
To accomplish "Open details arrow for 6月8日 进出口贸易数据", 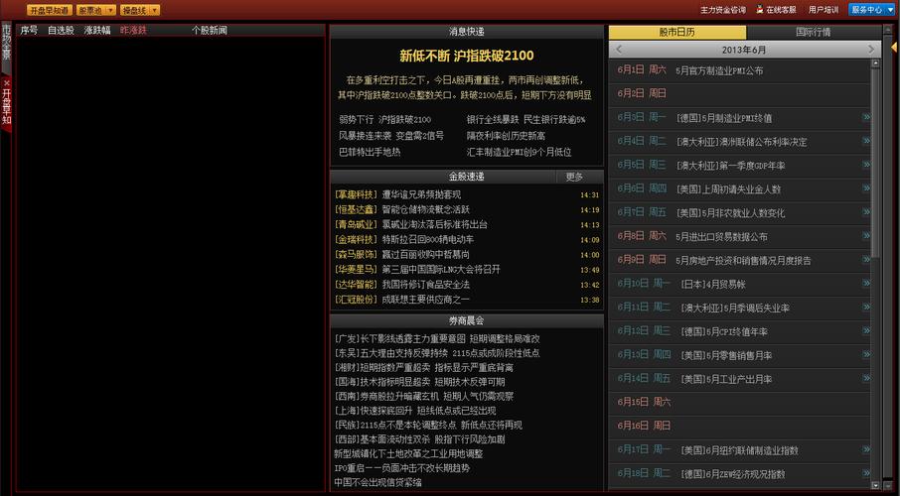I will (866, 236).
